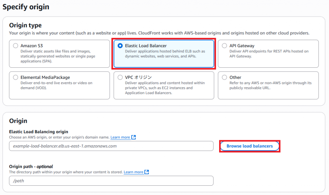The width and height of the screenshot is (329, 195).
Task: Open Learn more link for origin path
Action: [133, 172]
